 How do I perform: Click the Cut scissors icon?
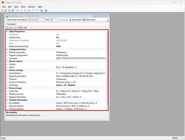[x=21, y=10]
